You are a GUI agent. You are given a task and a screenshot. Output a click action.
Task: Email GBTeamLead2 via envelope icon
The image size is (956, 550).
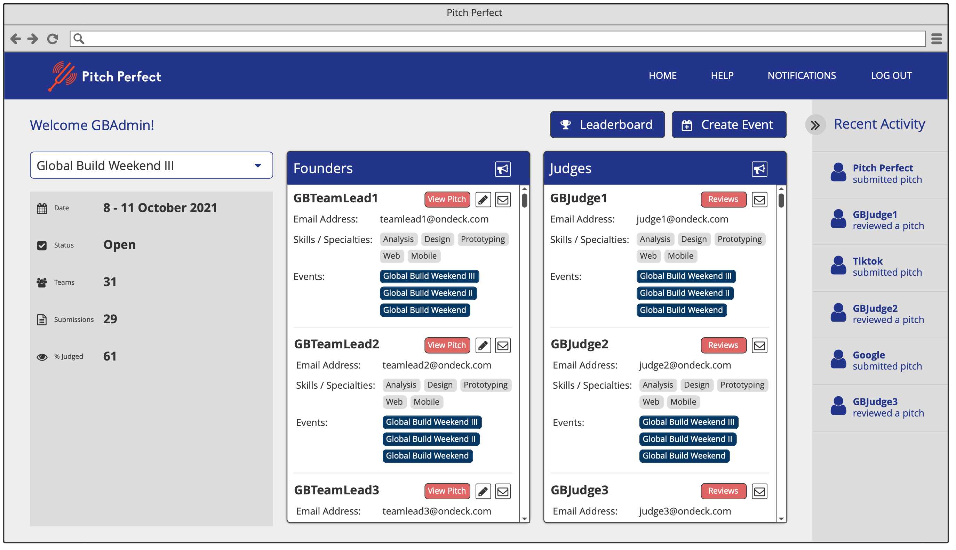pos(503,345)
